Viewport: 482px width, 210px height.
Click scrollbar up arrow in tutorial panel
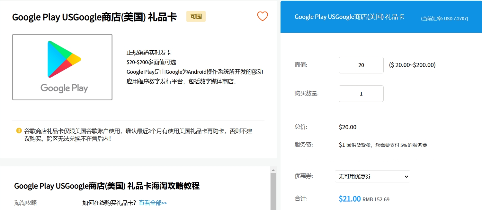pyautogui.click(x=273, y=170)
